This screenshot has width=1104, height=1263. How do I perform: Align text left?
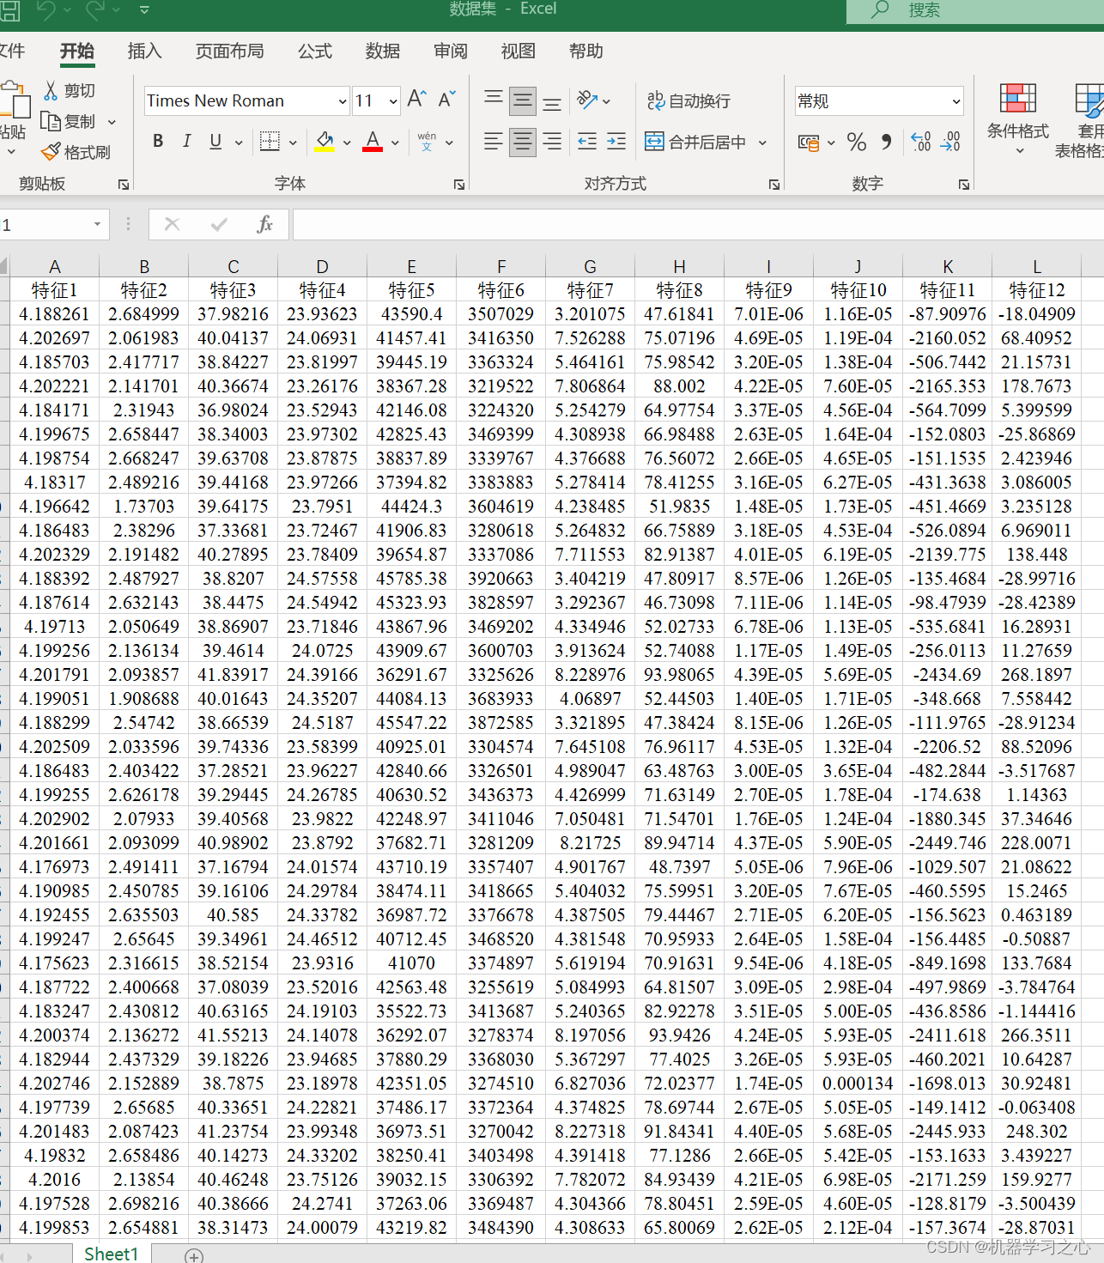click(494, 142)
